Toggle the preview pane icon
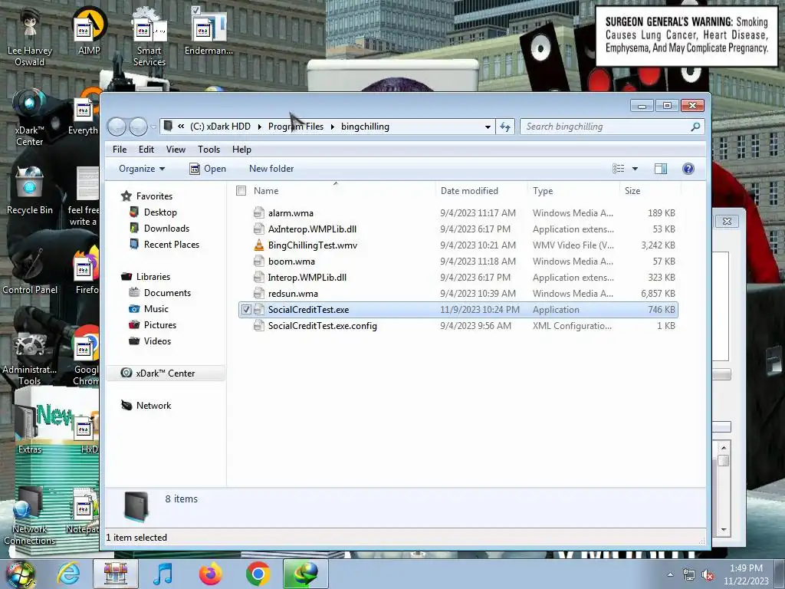 [x=661, y=169]
